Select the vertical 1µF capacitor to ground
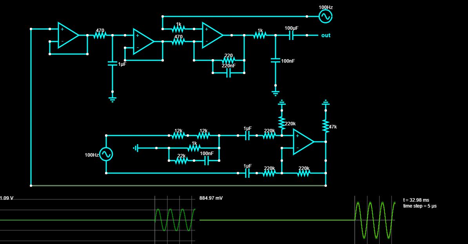Image resolution: width=468 pixels, height=244 pixels. tap(112, 63)
